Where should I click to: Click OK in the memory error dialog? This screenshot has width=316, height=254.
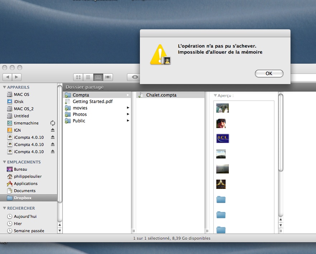pyautogui.click(x=269, y=74)
